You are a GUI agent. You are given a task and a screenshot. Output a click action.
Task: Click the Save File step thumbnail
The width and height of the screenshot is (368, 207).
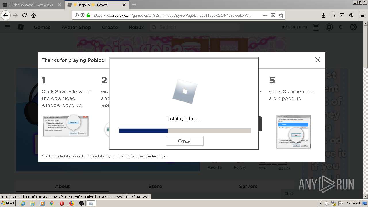pyautogui.click(x=66, y=126)
